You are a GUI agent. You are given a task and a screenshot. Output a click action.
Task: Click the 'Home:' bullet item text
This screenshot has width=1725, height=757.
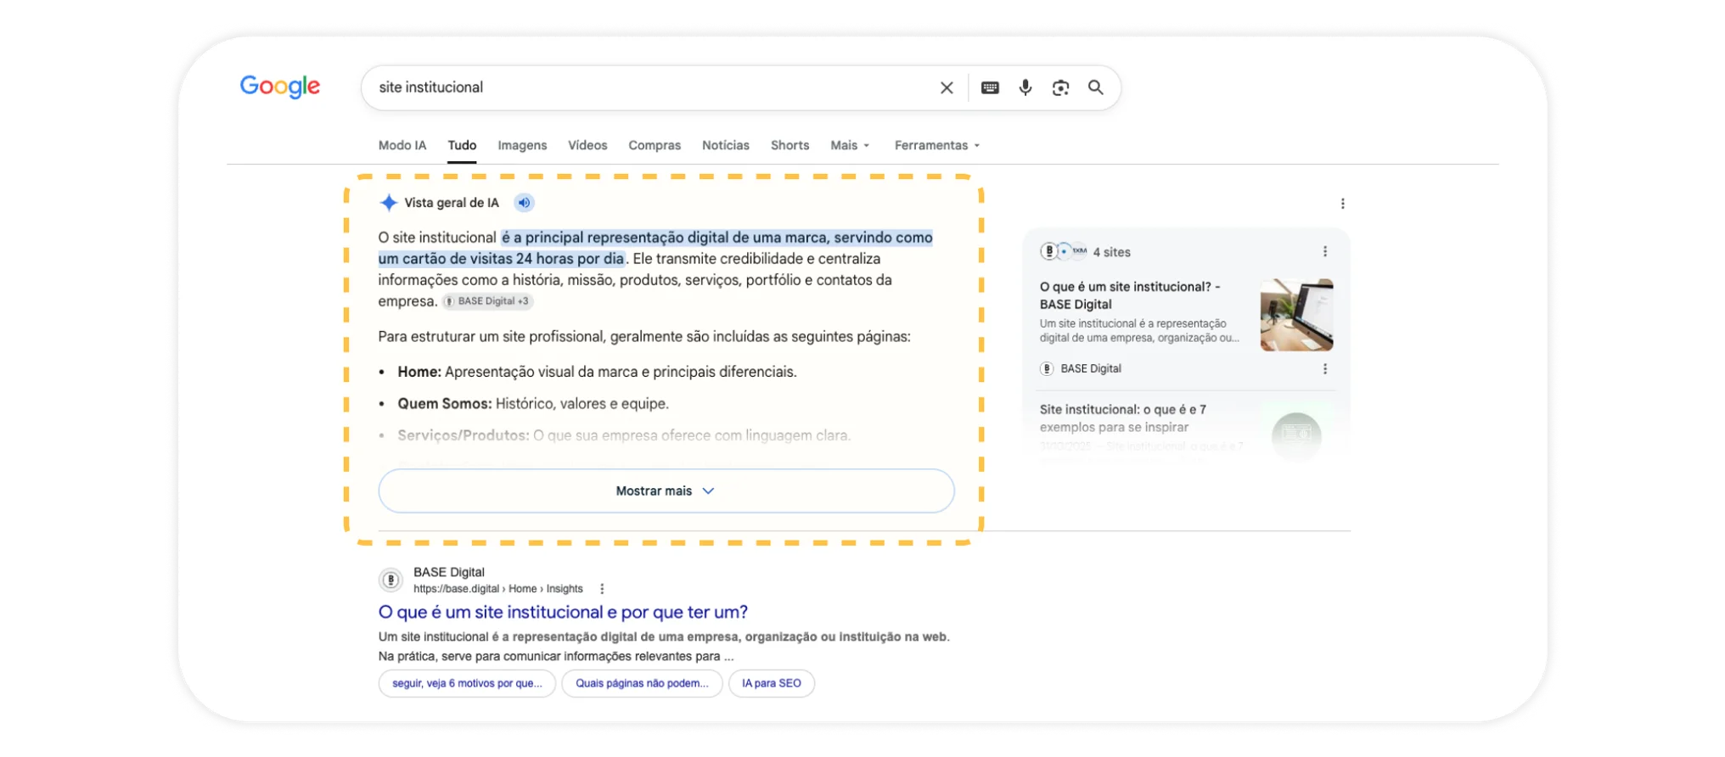[597, 372]
